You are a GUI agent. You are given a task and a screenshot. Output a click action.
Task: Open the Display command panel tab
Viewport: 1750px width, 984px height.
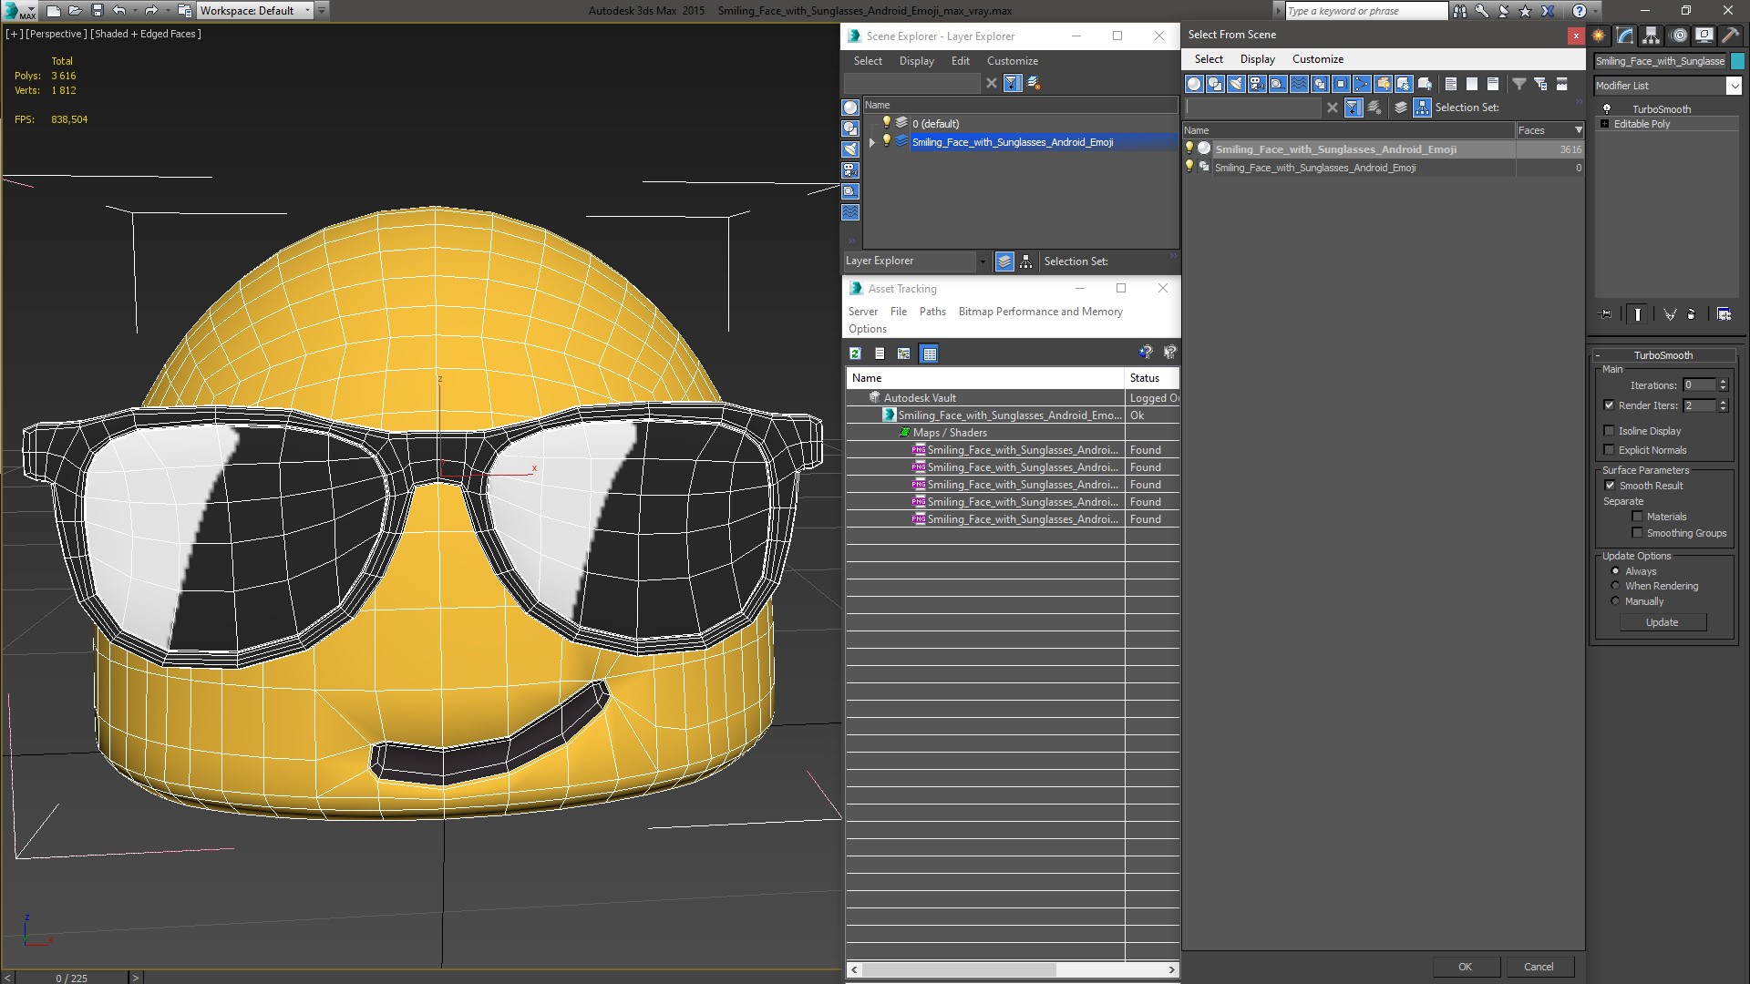(x=1704, y=36)
